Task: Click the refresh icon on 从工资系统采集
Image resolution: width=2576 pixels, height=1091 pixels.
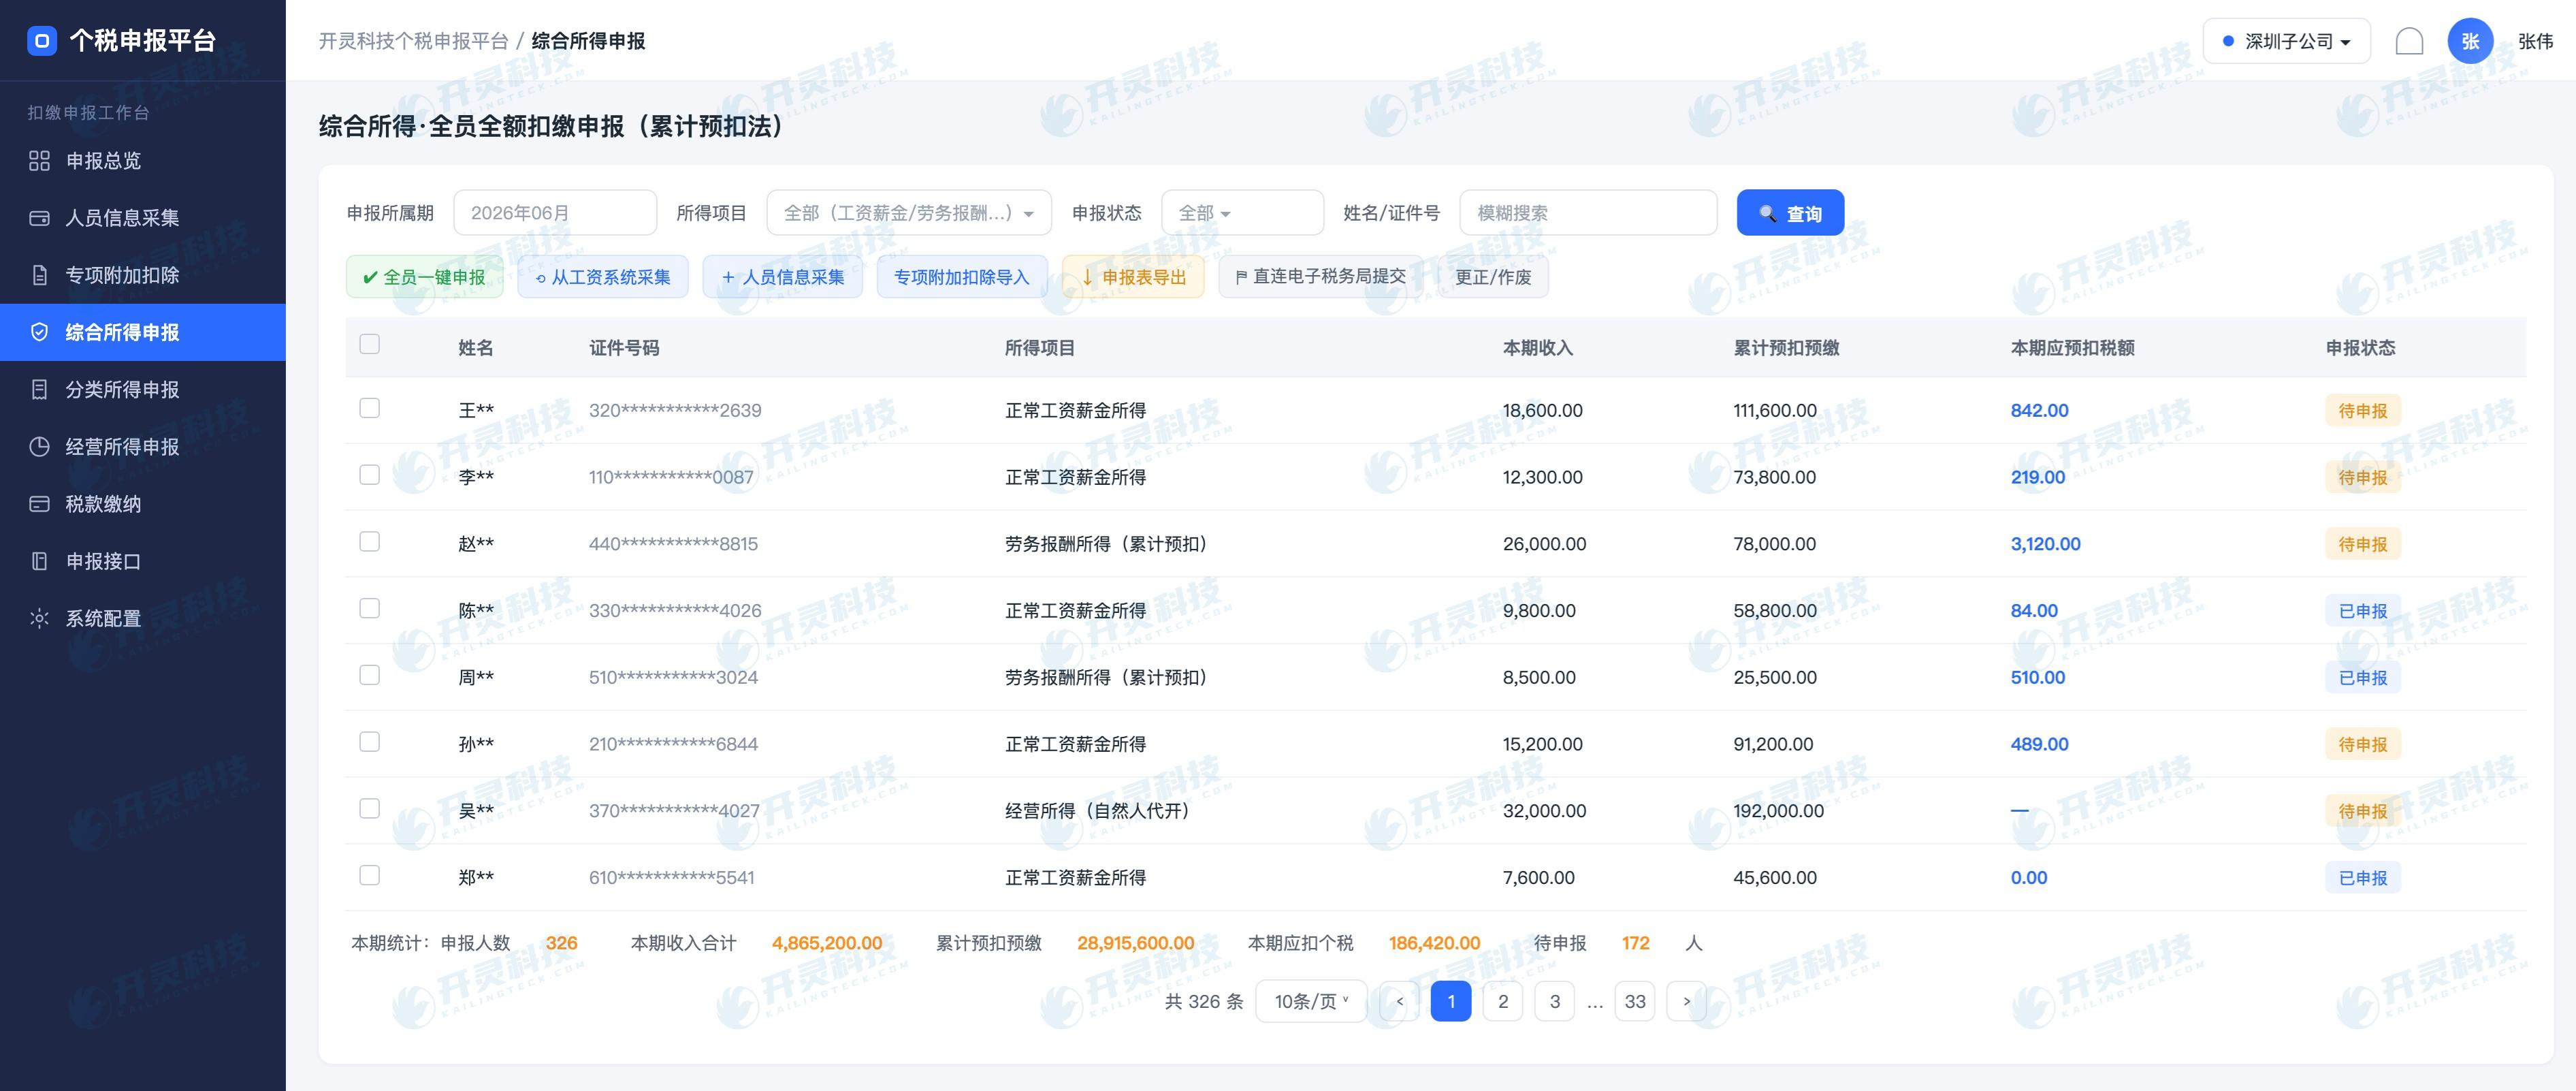Action: (x=541, y=278)
